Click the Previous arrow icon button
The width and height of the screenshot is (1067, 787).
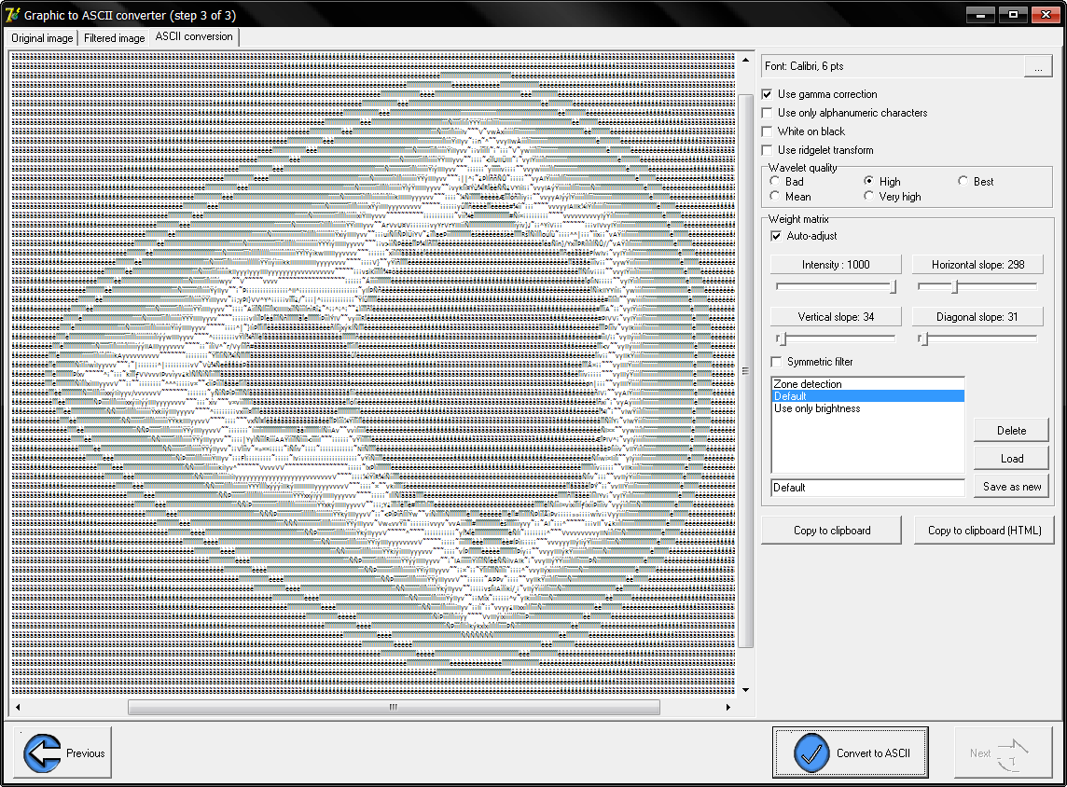(x=42, y=752)
